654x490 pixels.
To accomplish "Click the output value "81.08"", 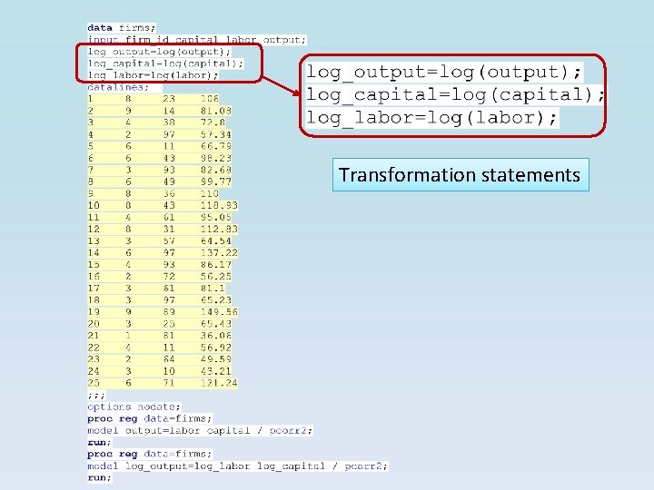I will (x=215, y=111).
